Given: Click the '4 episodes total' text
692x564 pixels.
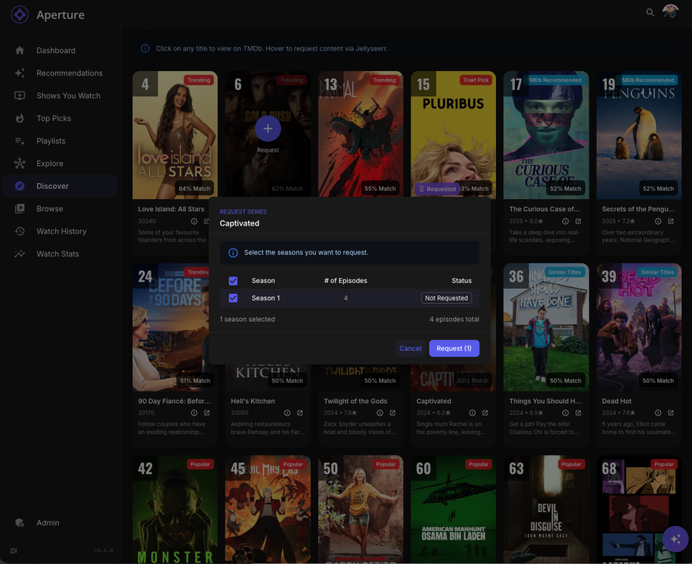Looking at the screenshot, I should (x=454, y=319).
